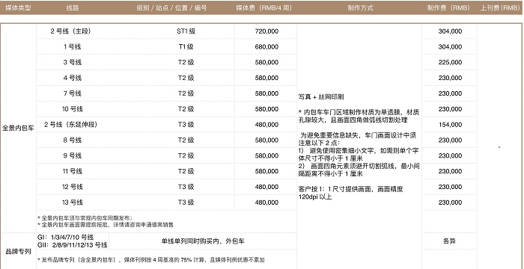Screen dimensions: 524x269
Task: Click the 2 号线（东延伸段）line cell
Action: (70, 125)
